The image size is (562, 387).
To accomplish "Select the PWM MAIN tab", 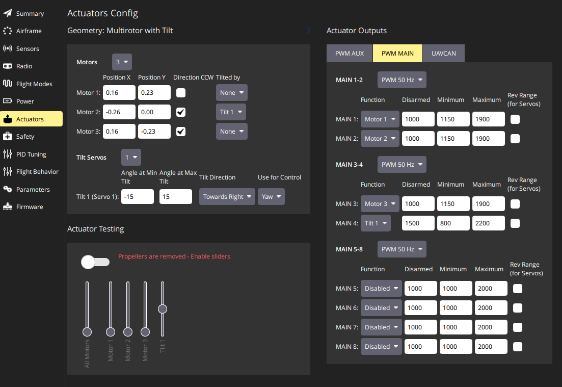I will (x=397, y=54).
